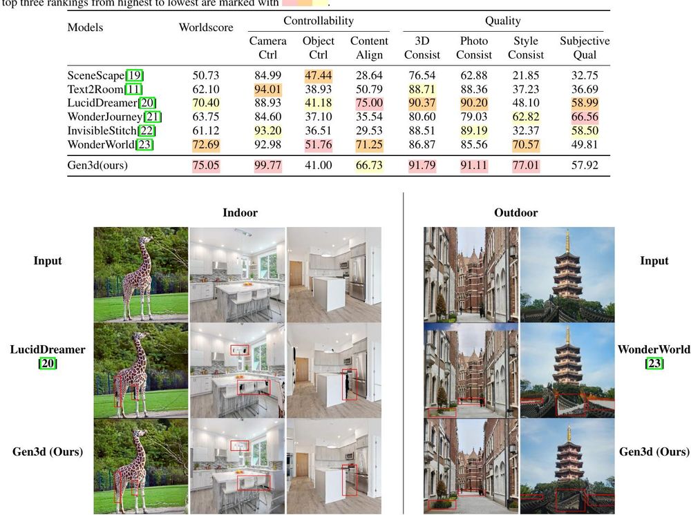691x515 pixels.
Task: Click WonderJourney Subjective Qual 66.56
Action: click(x=585, y=117)
